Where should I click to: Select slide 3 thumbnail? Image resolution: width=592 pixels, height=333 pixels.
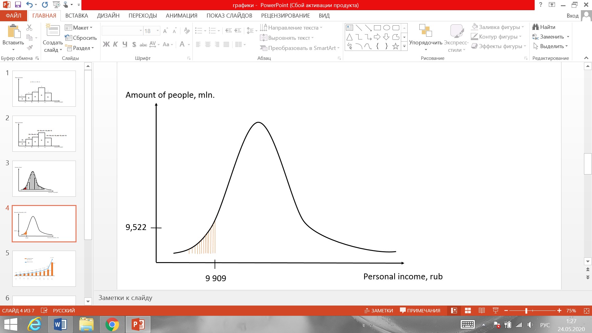coord(44,179)
